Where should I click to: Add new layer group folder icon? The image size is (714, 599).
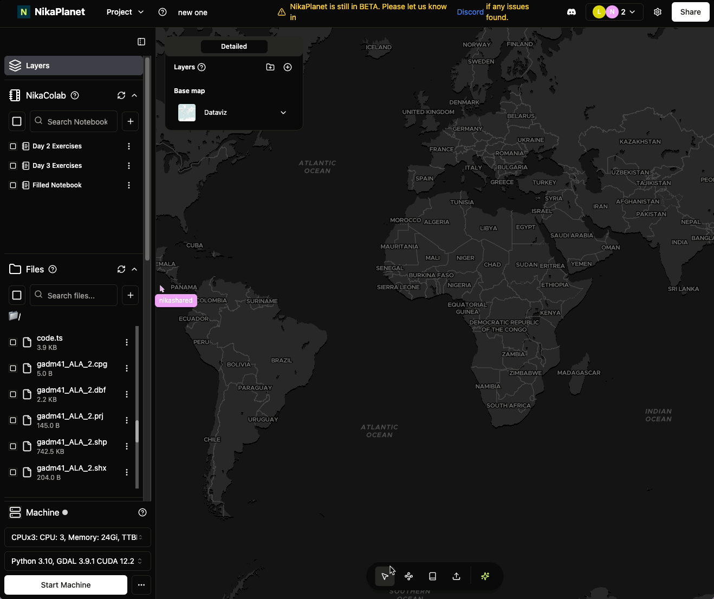click(x=270, y=67)
